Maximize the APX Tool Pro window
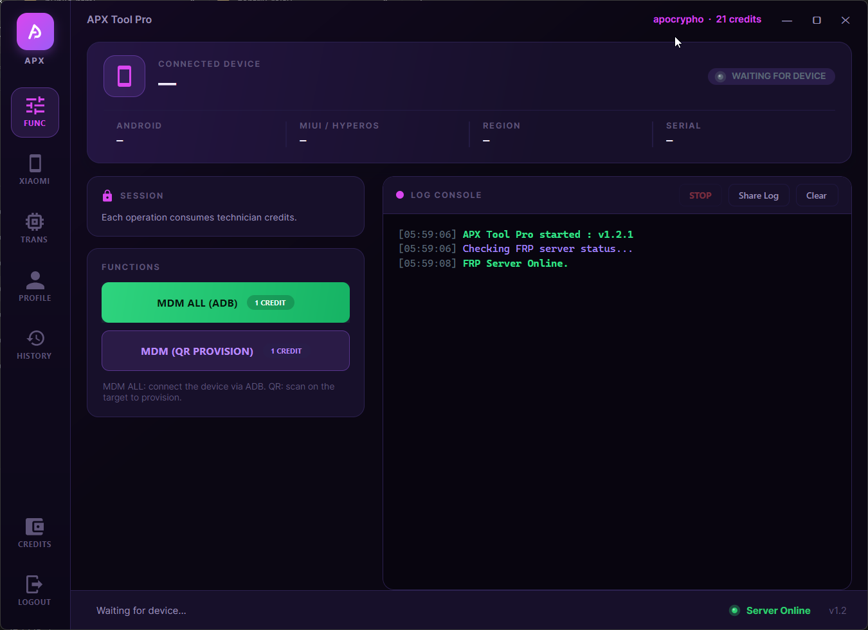The width and height of the screenshot is (868, 630). pyautogui.click(x=817, y=21)
